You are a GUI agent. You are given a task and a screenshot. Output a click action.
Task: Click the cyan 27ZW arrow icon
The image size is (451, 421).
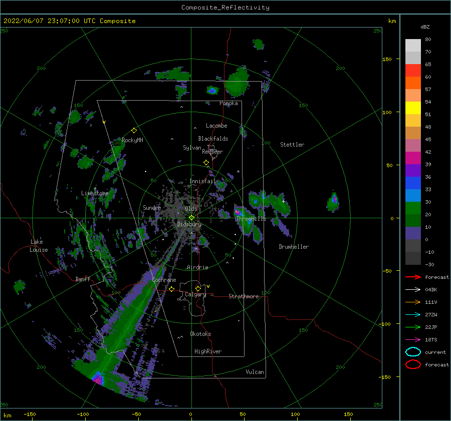tap(413, 315)
